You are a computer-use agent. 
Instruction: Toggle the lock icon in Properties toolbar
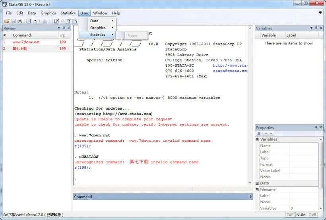259,133
